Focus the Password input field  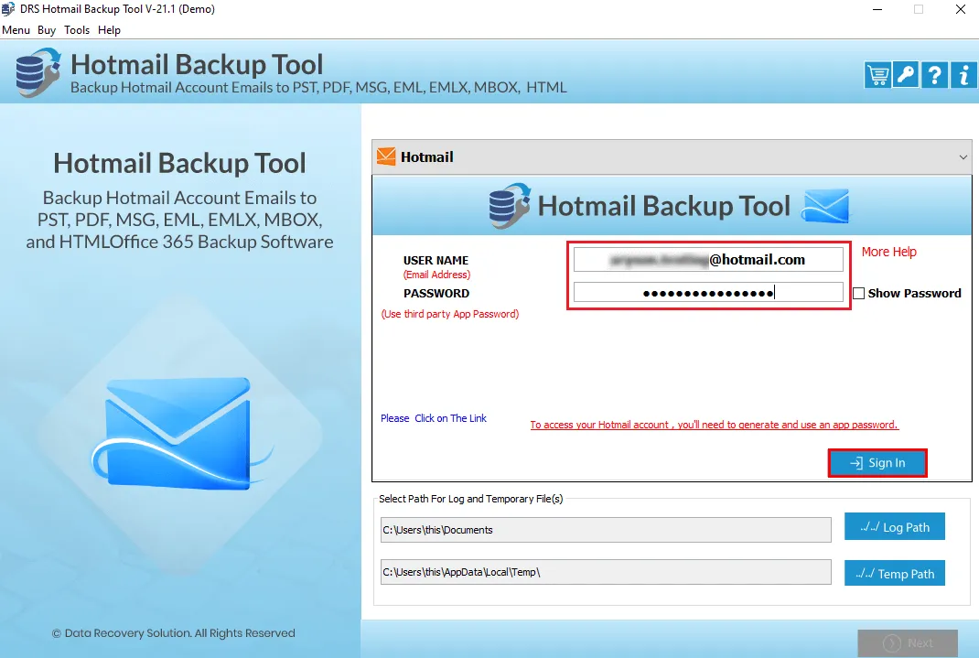[708, 293]
